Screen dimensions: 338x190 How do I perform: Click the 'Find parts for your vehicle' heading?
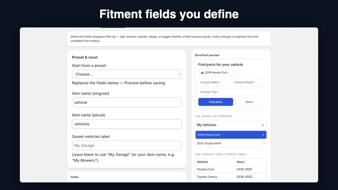(x=221, y=65)
